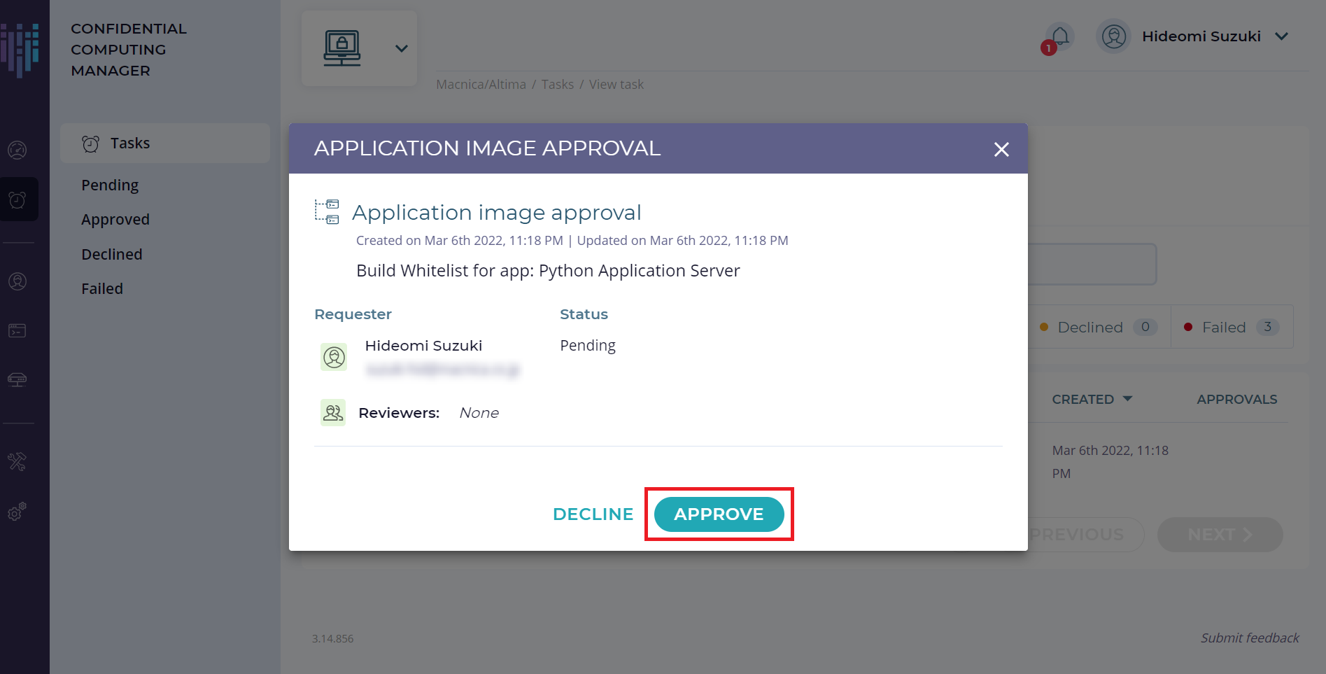Click the requester avatar icon in dialog
Screen dimensions: 1326x674
[x=334, y=357]
